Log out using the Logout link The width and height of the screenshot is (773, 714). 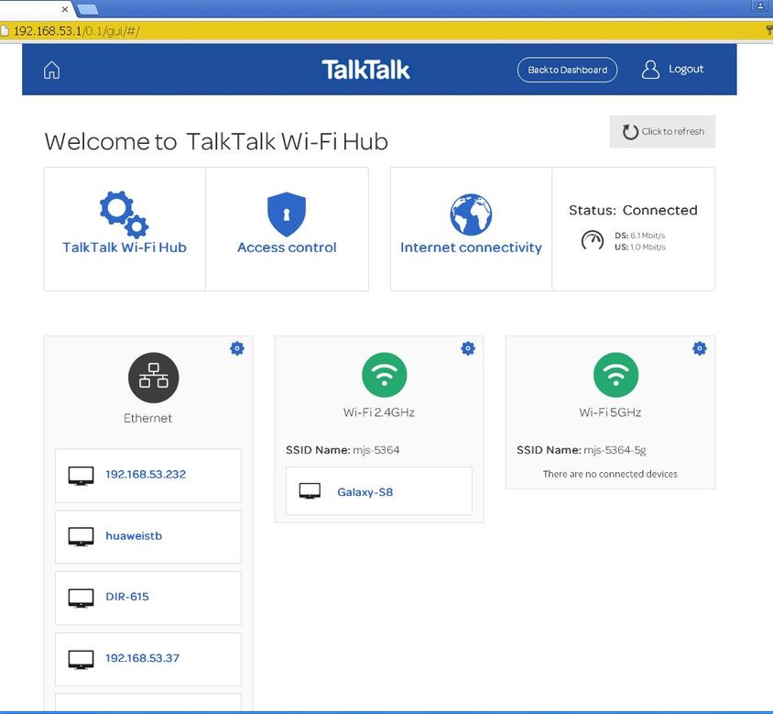coord(673,70)
